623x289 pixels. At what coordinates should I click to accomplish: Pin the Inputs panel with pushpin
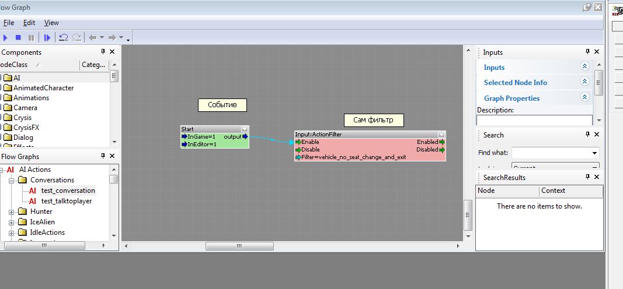point(588,52)
